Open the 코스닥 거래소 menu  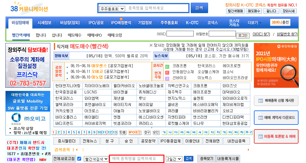pyautogui.click(x=234, y=23)
